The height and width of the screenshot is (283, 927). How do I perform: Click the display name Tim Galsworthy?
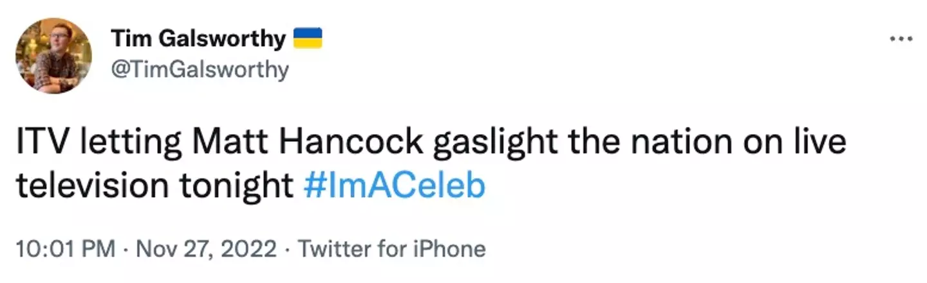tap(198, 39)
